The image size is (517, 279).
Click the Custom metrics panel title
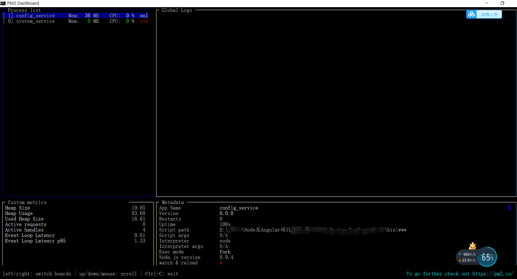coord(27,202)
